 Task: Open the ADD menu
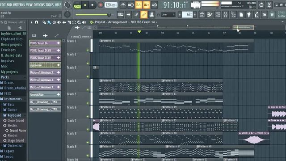9,5
